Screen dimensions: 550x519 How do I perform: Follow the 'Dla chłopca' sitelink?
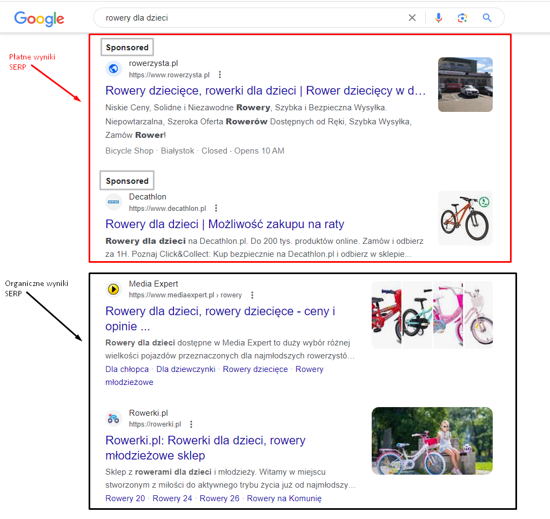pos(127,369)
